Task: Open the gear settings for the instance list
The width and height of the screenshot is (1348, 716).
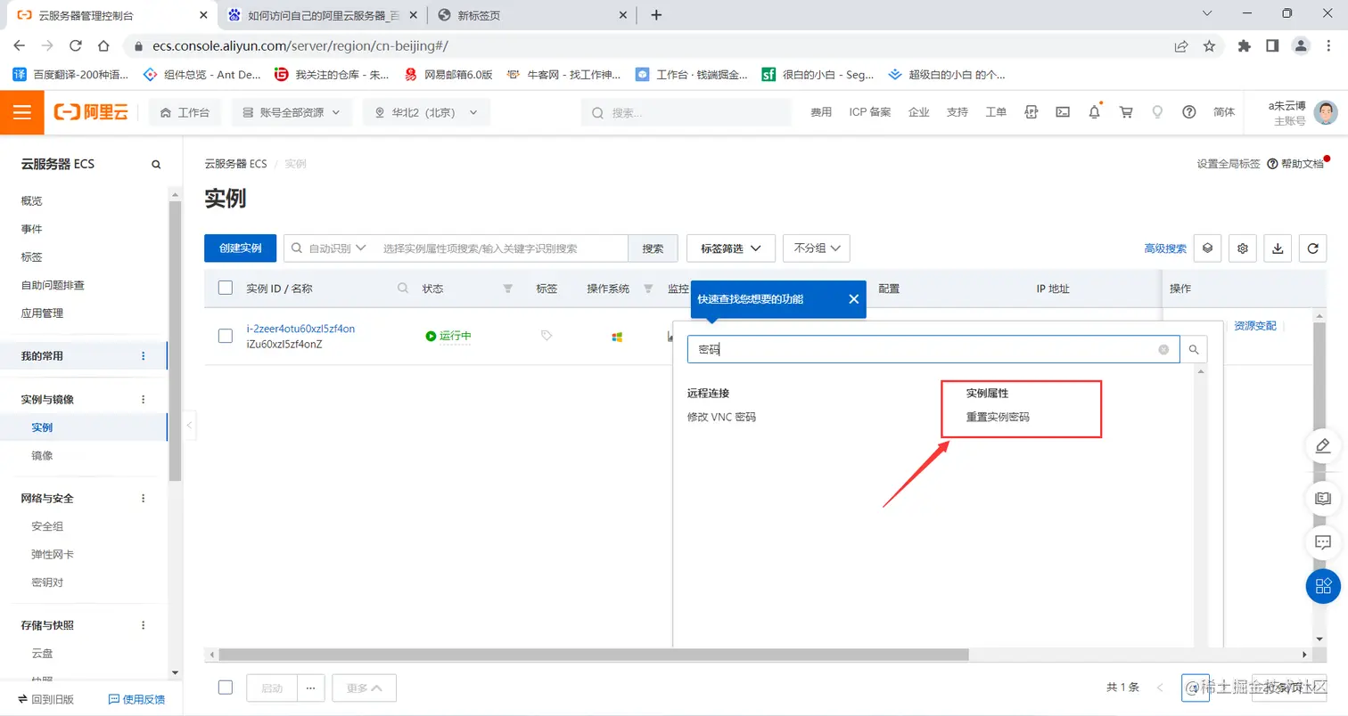Action: pyautogui.click(x=1243, y=249)
